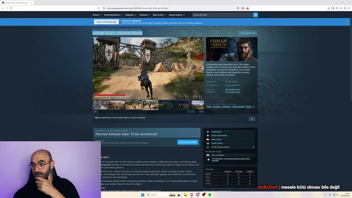Enter fullscreen on the screenshot viewer
The image size is (352, 198).
point(200,97)
